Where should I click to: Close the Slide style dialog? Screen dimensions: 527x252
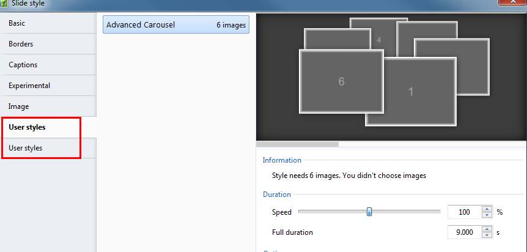pos(512,2)
